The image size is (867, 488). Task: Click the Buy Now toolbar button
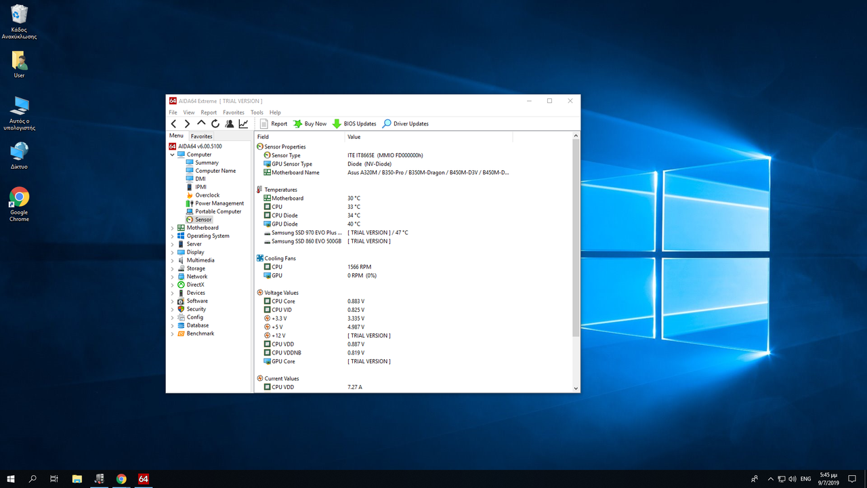point(310,123)
